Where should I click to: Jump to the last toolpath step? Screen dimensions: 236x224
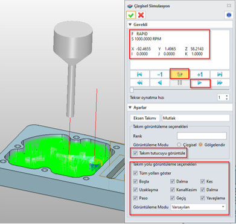[x=220, y=75]
